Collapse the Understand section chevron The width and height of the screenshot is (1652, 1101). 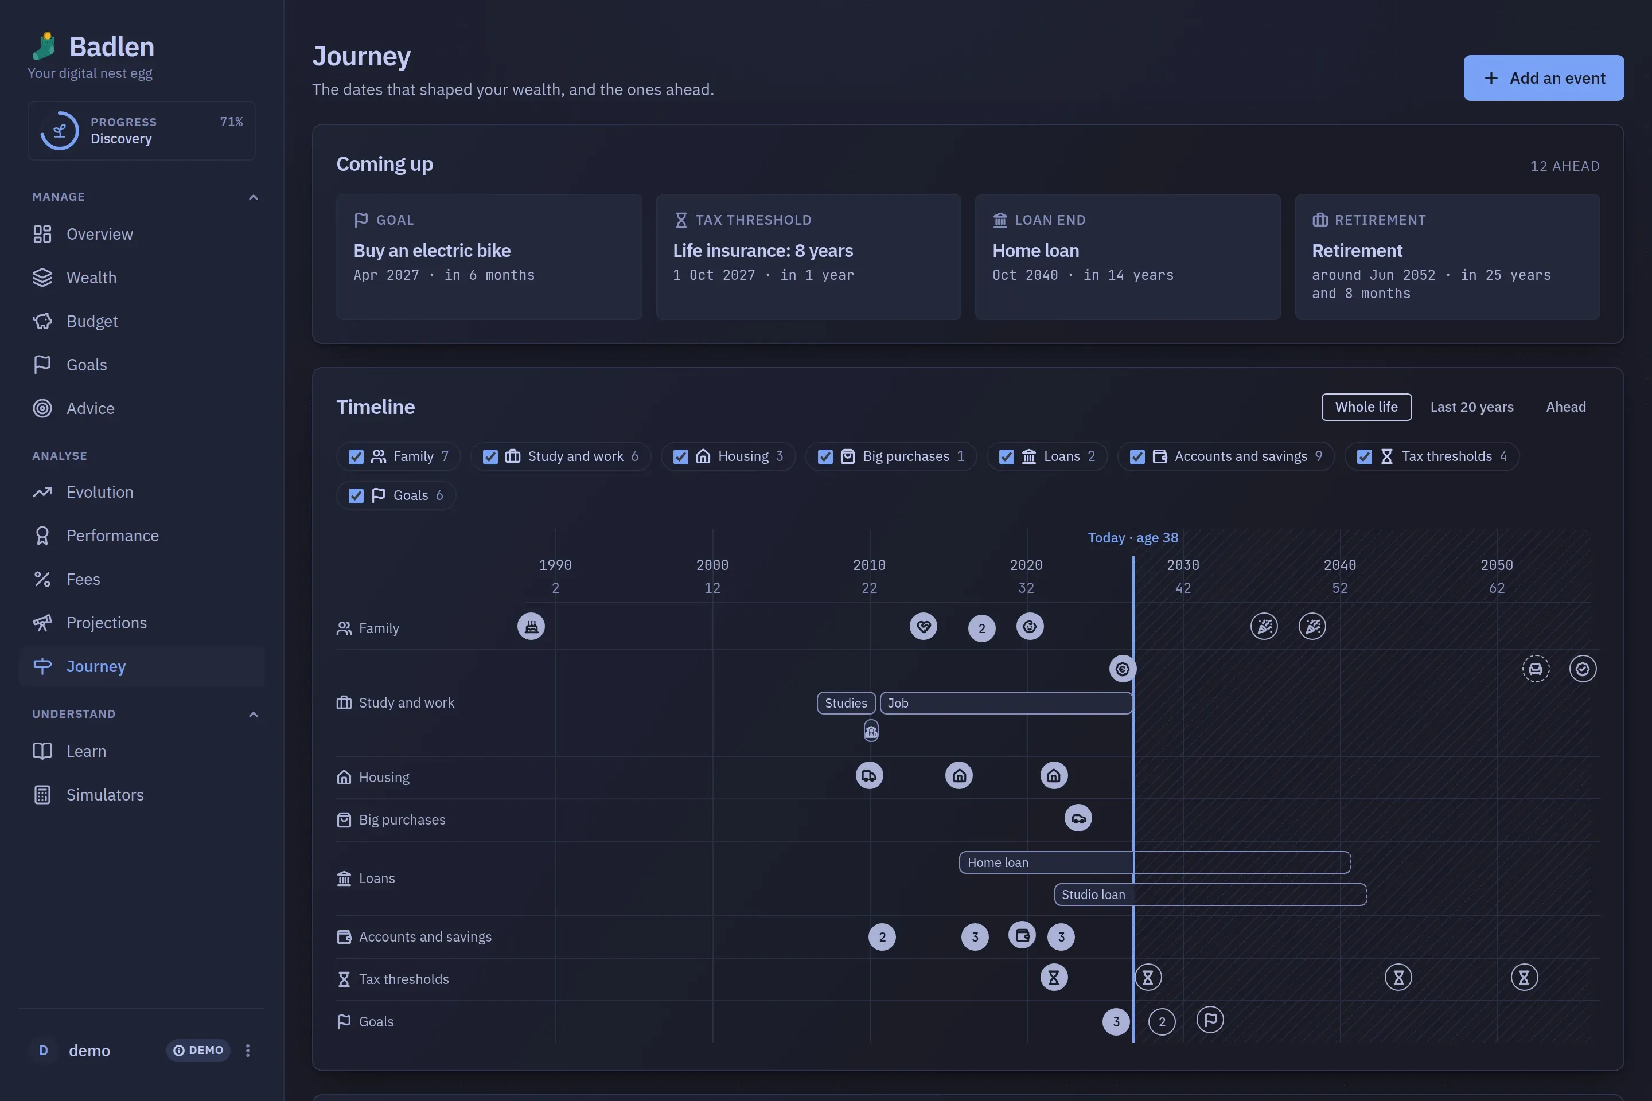click(254, 715)
